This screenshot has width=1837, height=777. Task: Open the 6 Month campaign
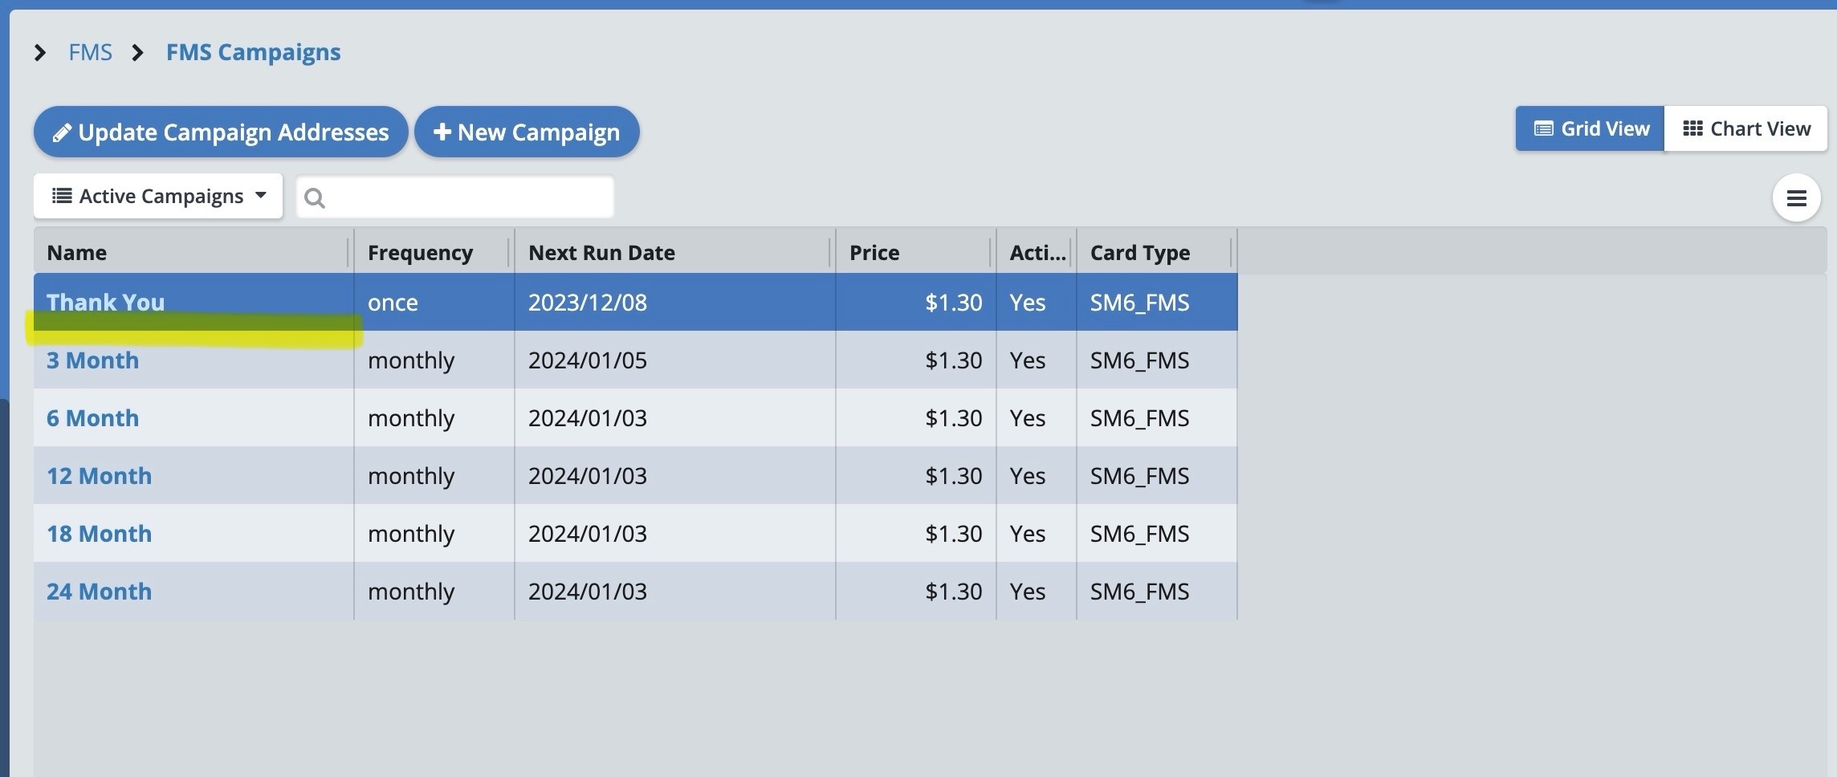point(92,418)
